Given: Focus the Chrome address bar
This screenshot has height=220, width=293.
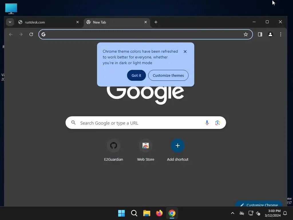Looking at the screenshot, I should pyautogui.click(x=145, y=34).
